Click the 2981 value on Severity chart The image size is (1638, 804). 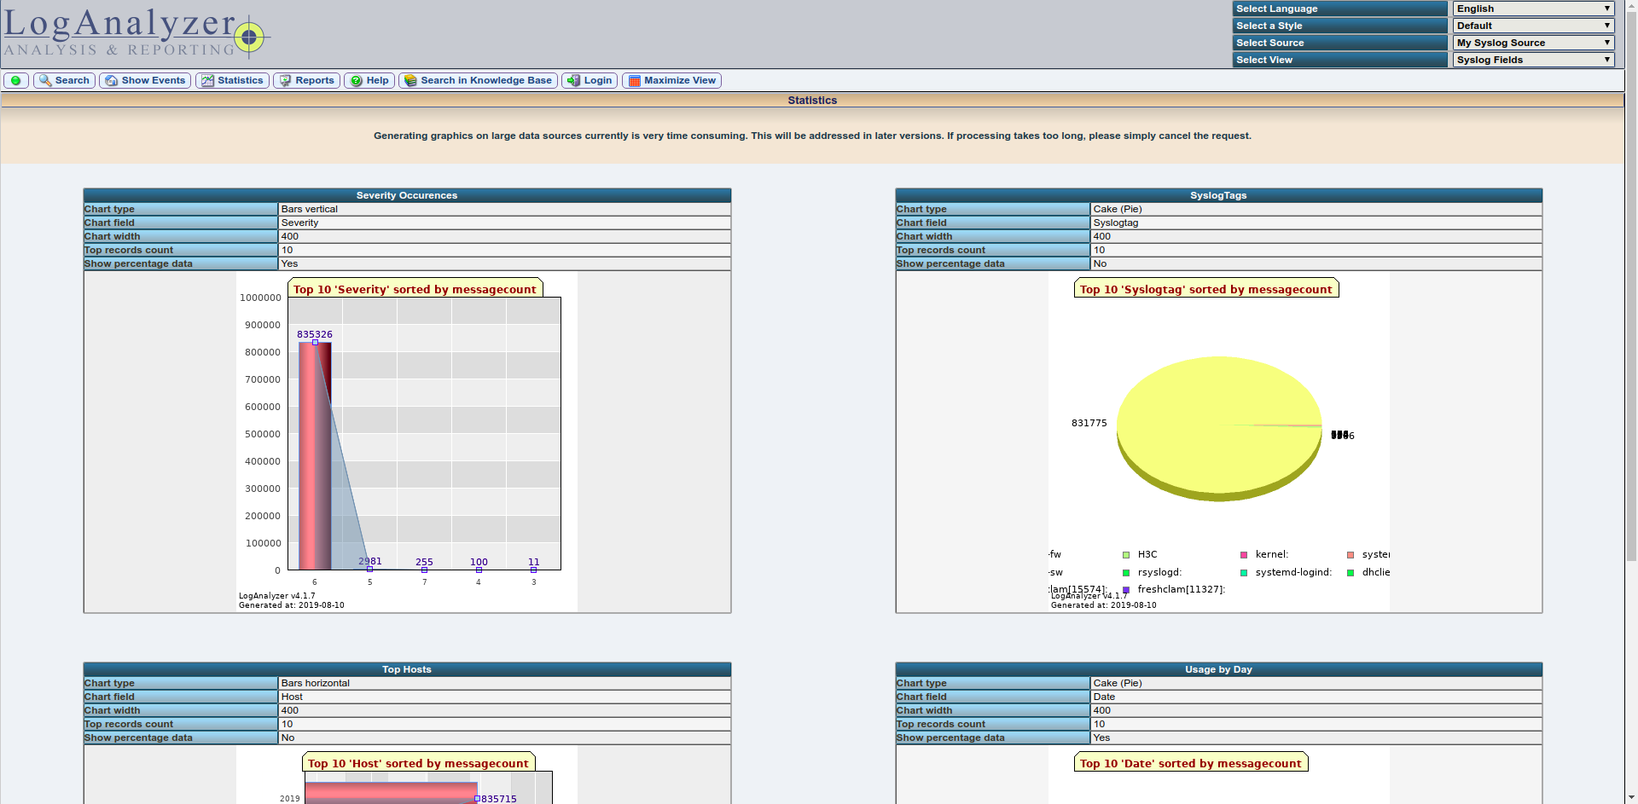tap(370, 561)
